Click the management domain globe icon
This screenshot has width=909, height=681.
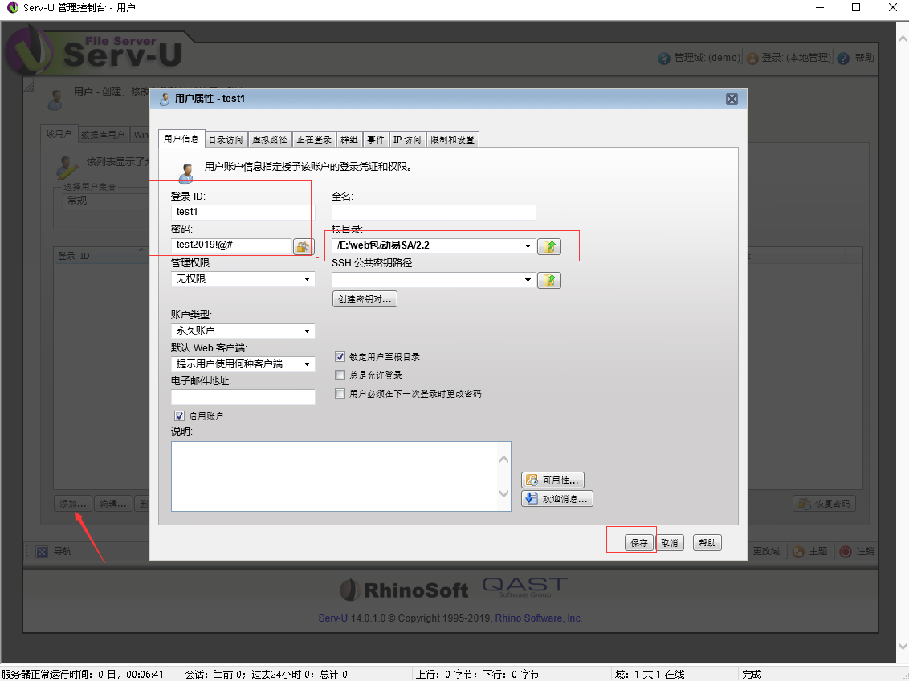click(664, 59)
